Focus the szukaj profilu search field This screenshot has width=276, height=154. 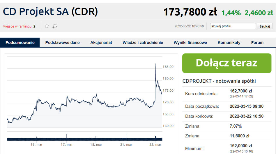[x=233, y=26]
